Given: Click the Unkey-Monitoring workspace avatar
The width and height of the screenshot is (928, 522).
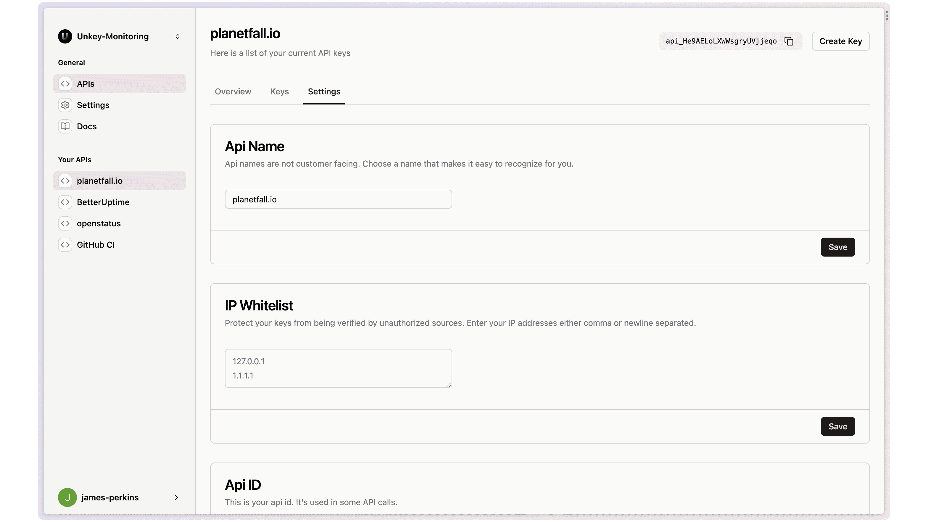Looking at the screenshot, I should 65,36.
